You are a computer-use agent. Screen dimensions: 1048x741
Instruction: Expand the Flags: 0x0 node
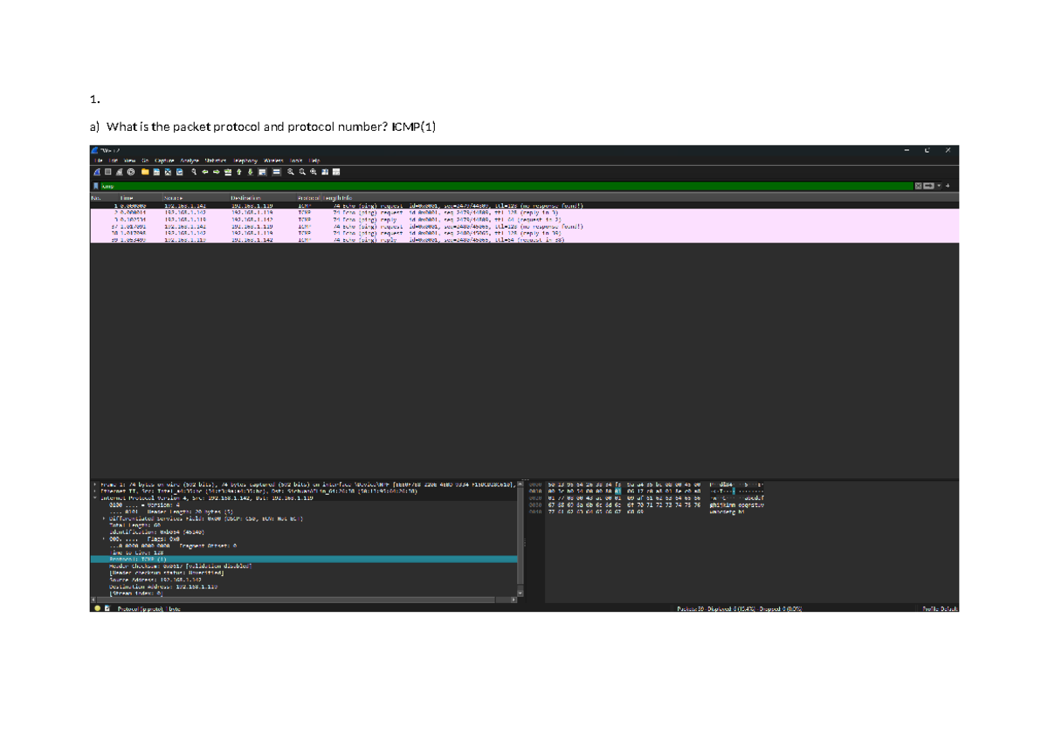[x=104, y=539]
